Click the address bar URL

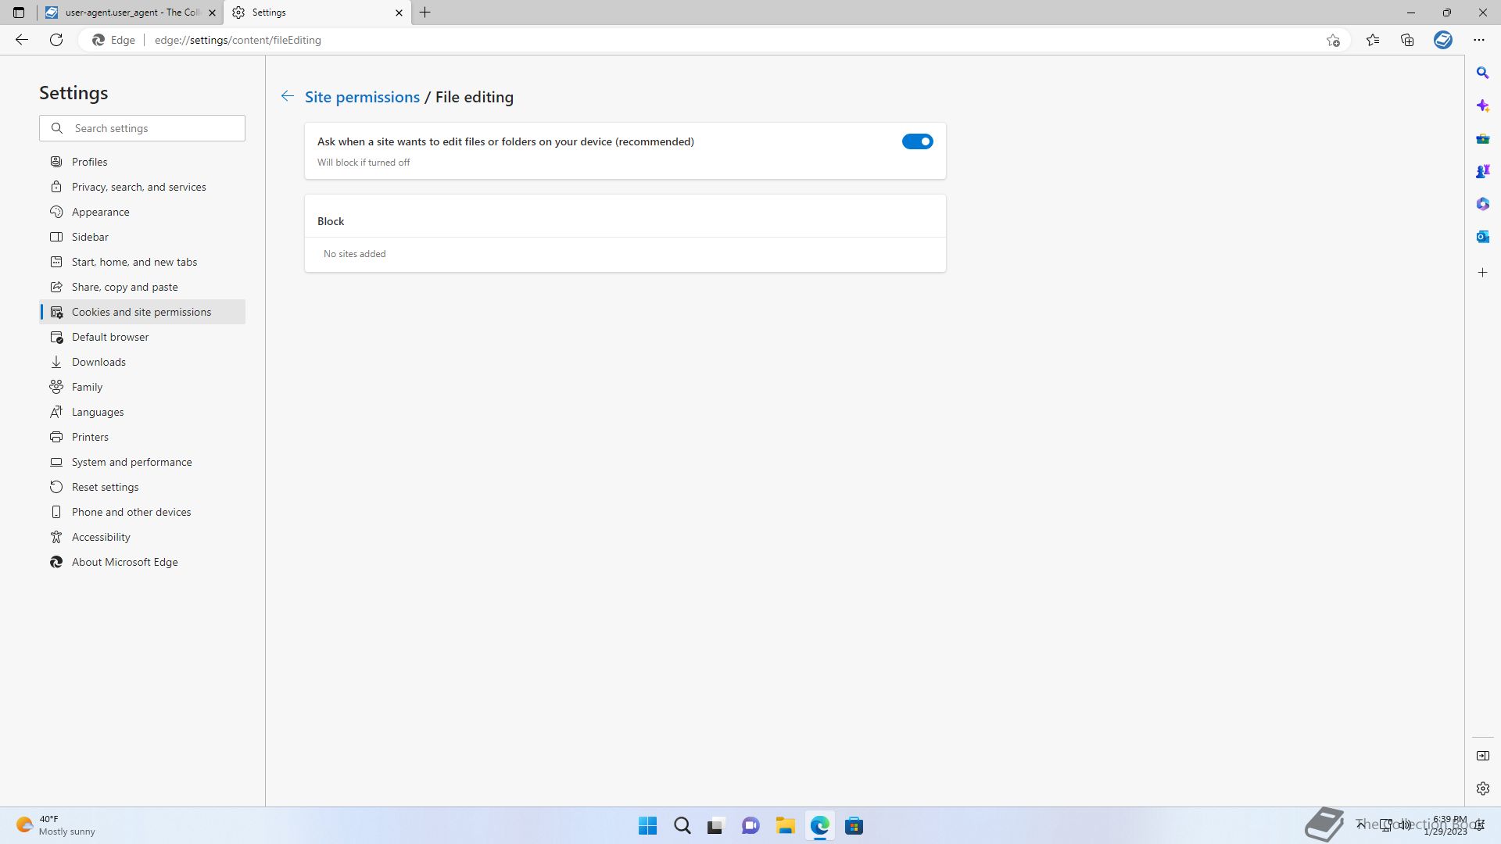coord(238,40)
